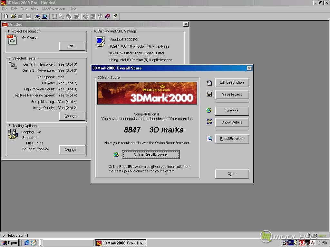
Task: Click the Online ResultBrowser button
Action: click(x=151, y=155)
